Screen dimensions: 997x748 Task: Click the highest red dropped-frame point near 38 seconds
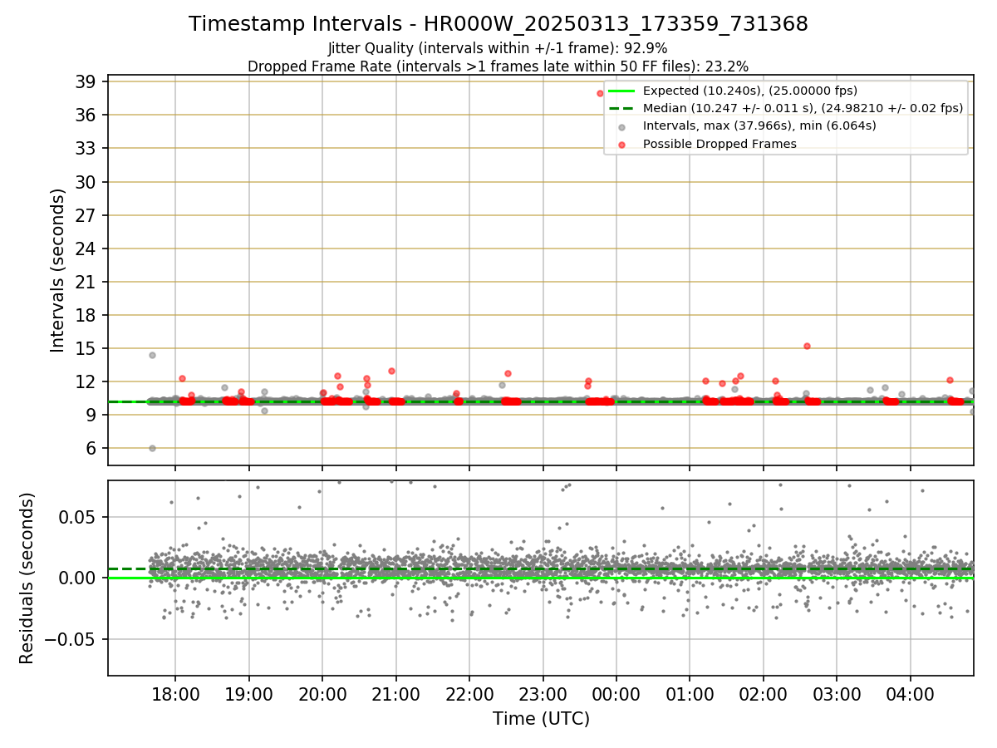point(600,93)
